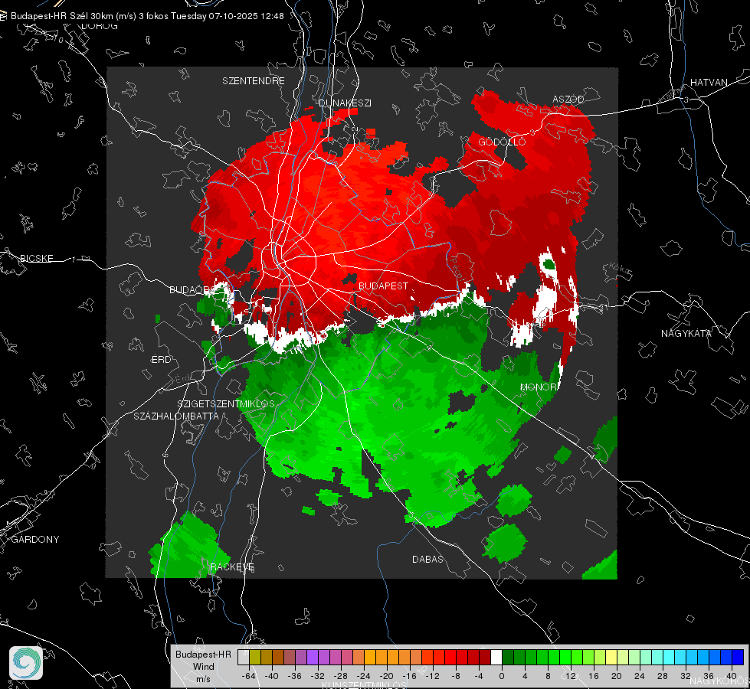This screenshot has width=750, height=689.
Task: Click the BUDAPEST city label on map
Action: [383, 286]
